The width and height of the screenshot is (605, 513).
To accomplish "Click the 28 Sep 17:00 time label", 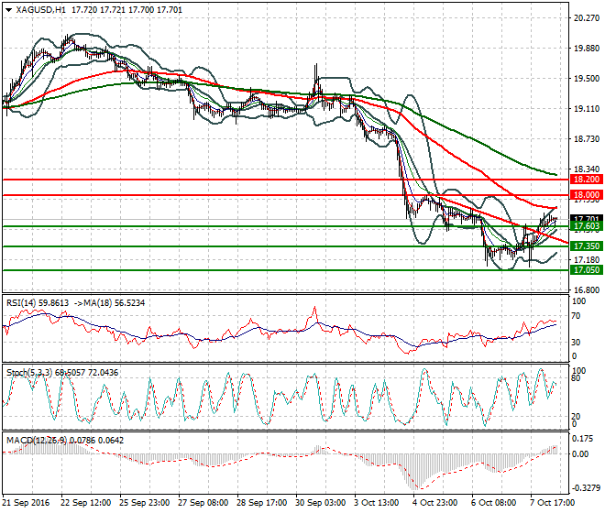I will (262, 503).
